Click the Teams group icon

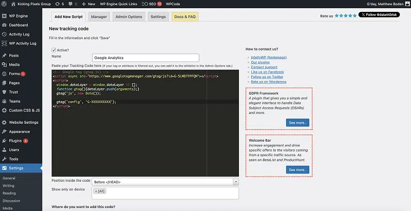[x=4, y=101]
